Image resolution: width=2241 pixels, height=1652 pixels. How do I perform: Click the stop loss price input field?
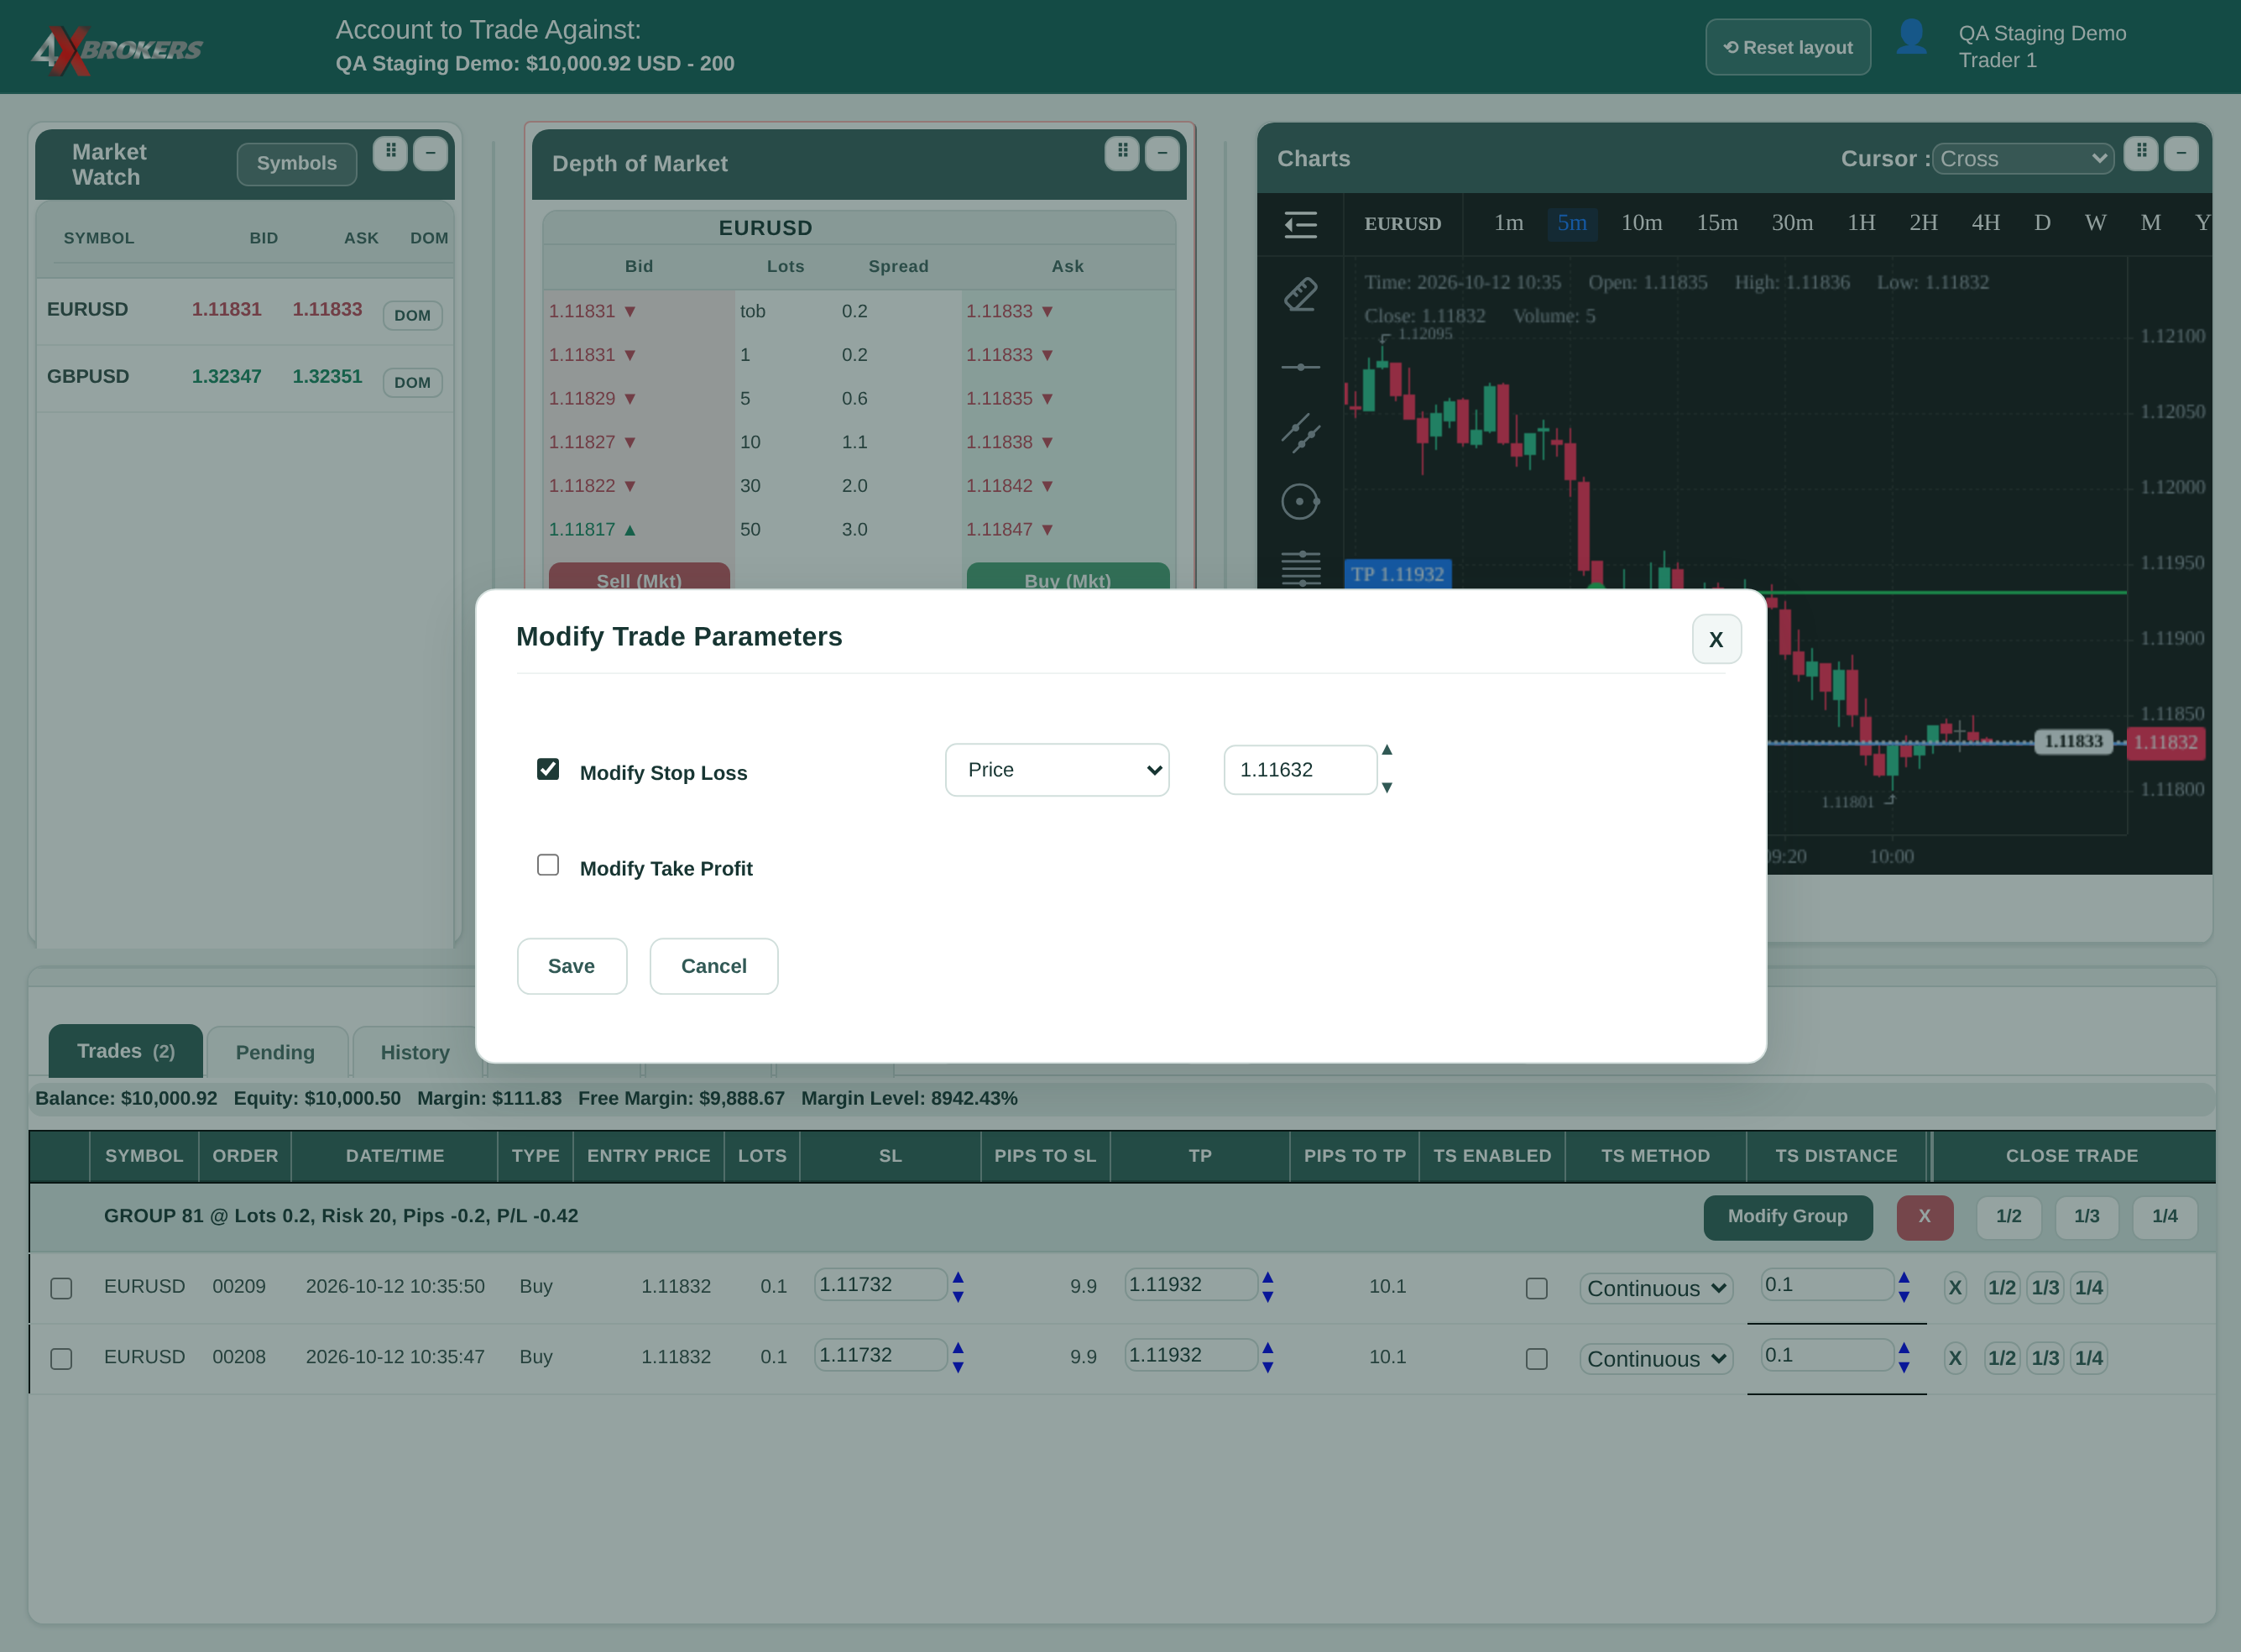pyautogui.click(x=1300, y=770)
